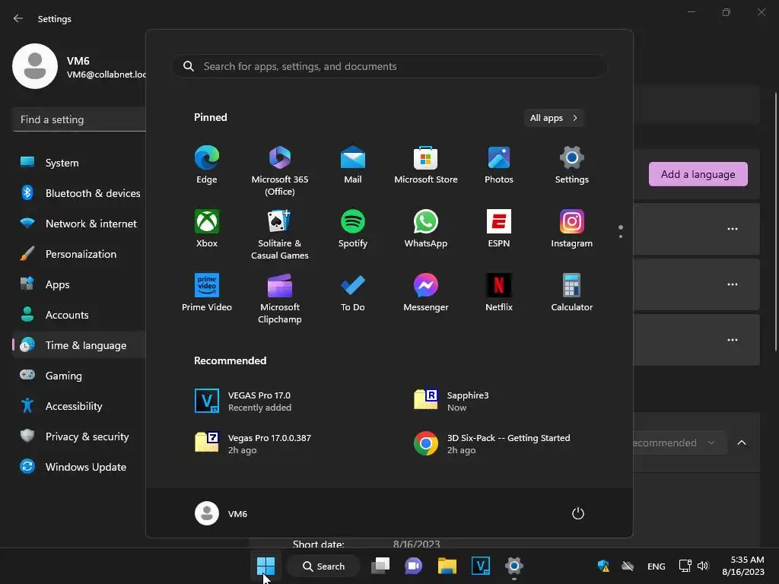Collapse the regional format section chevron

coord(742,443)
